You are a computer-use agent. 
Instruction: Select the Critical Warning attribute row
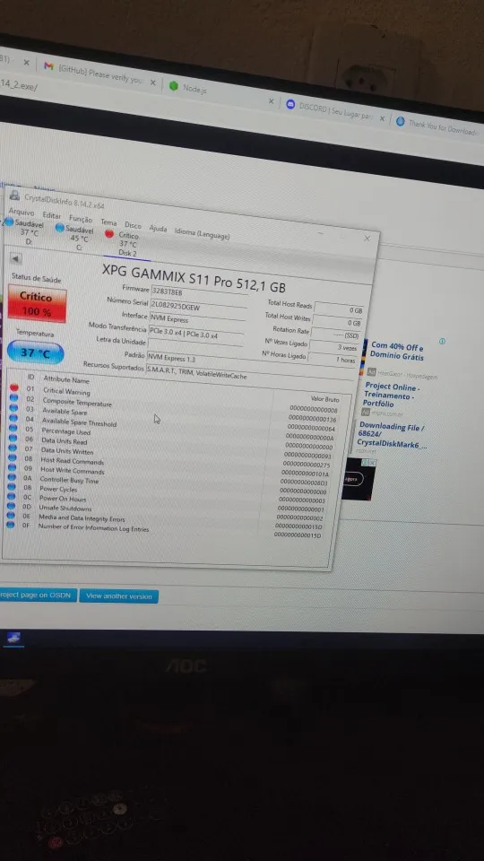pyautogui.click(x=175, y=400)
